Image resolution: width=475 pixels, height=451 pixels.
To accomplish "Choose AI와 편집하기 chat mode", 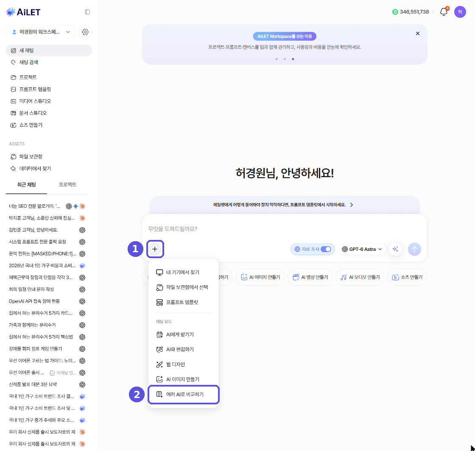I will [183, 349].
